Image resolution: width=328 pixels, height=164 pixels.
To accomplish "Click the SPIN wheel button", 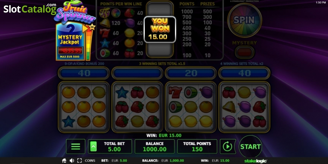I will point(245,20).
